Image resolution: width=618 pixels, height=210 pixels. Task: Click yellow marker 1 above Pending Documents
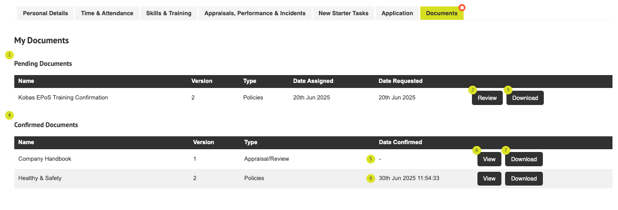(x=10, y=55)
